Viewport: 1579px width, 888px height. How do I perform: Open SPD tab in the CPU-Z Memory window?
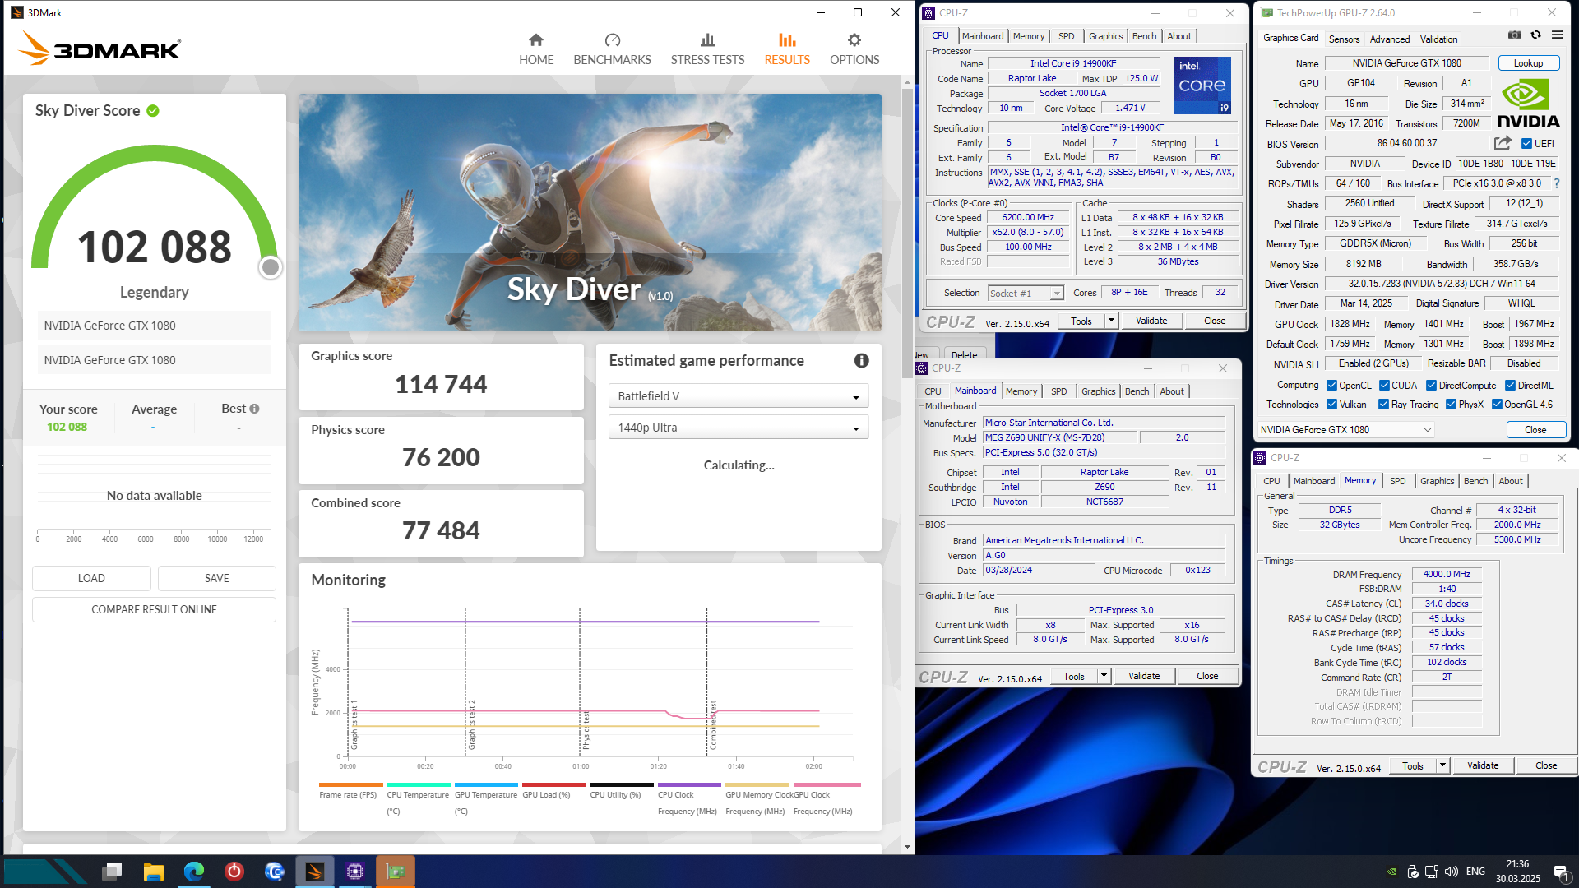click(1397, 481)
